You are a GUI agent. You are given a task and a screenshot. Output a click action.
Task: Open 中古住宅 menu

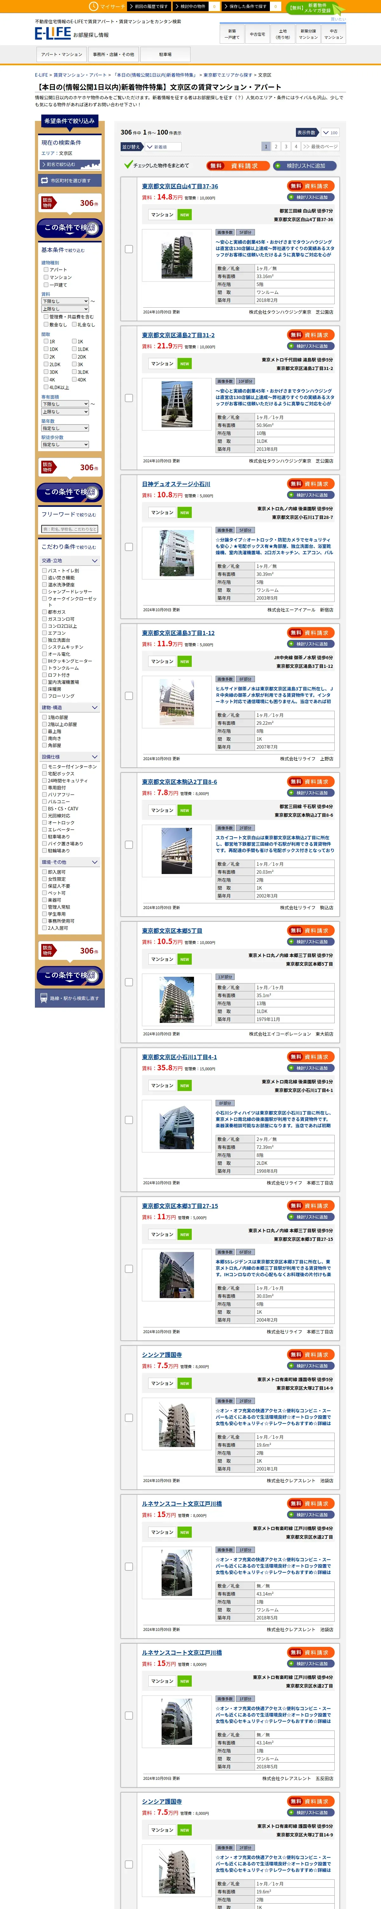point(257,34)
